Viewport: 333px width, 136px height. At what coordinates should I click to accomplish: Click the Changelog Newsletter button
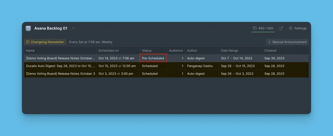(x=45, y=42)
